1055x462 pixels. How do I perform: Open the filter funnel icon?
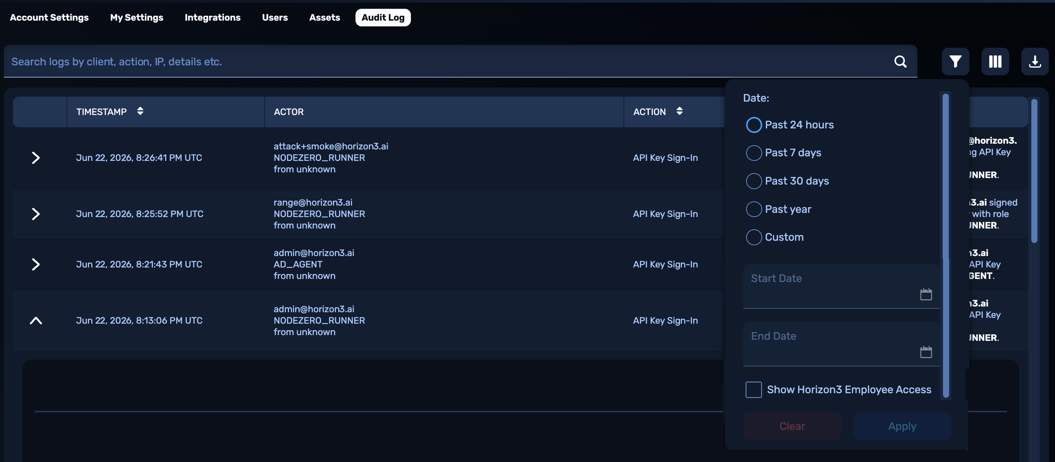click(955, 62)
